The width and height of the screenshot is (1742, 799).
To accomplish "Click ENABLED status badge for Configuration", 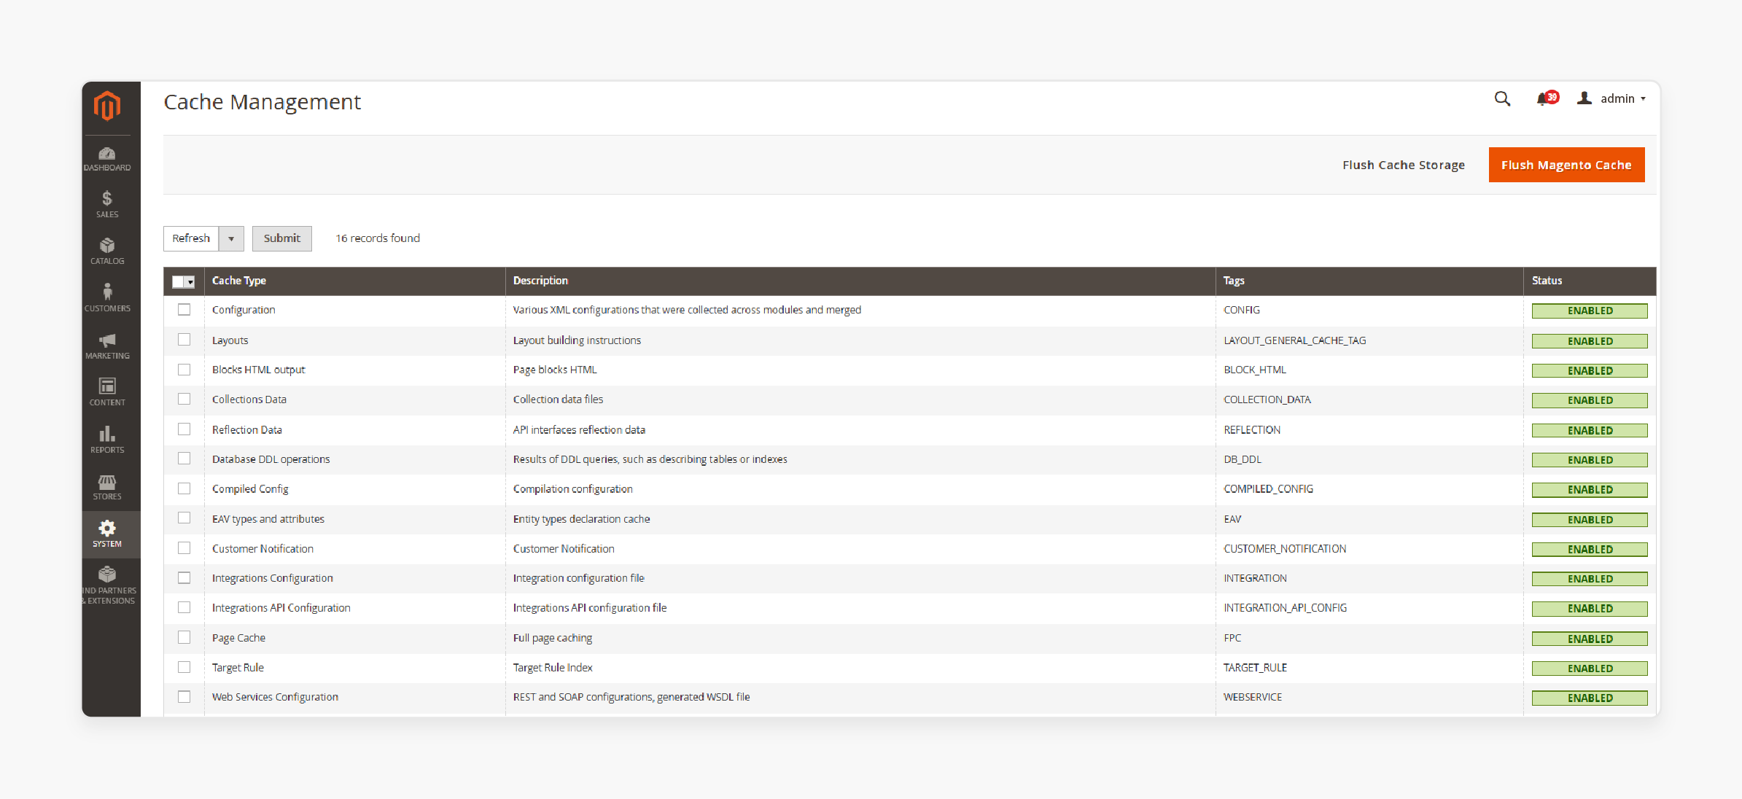I will click(x=1590, y=311).
